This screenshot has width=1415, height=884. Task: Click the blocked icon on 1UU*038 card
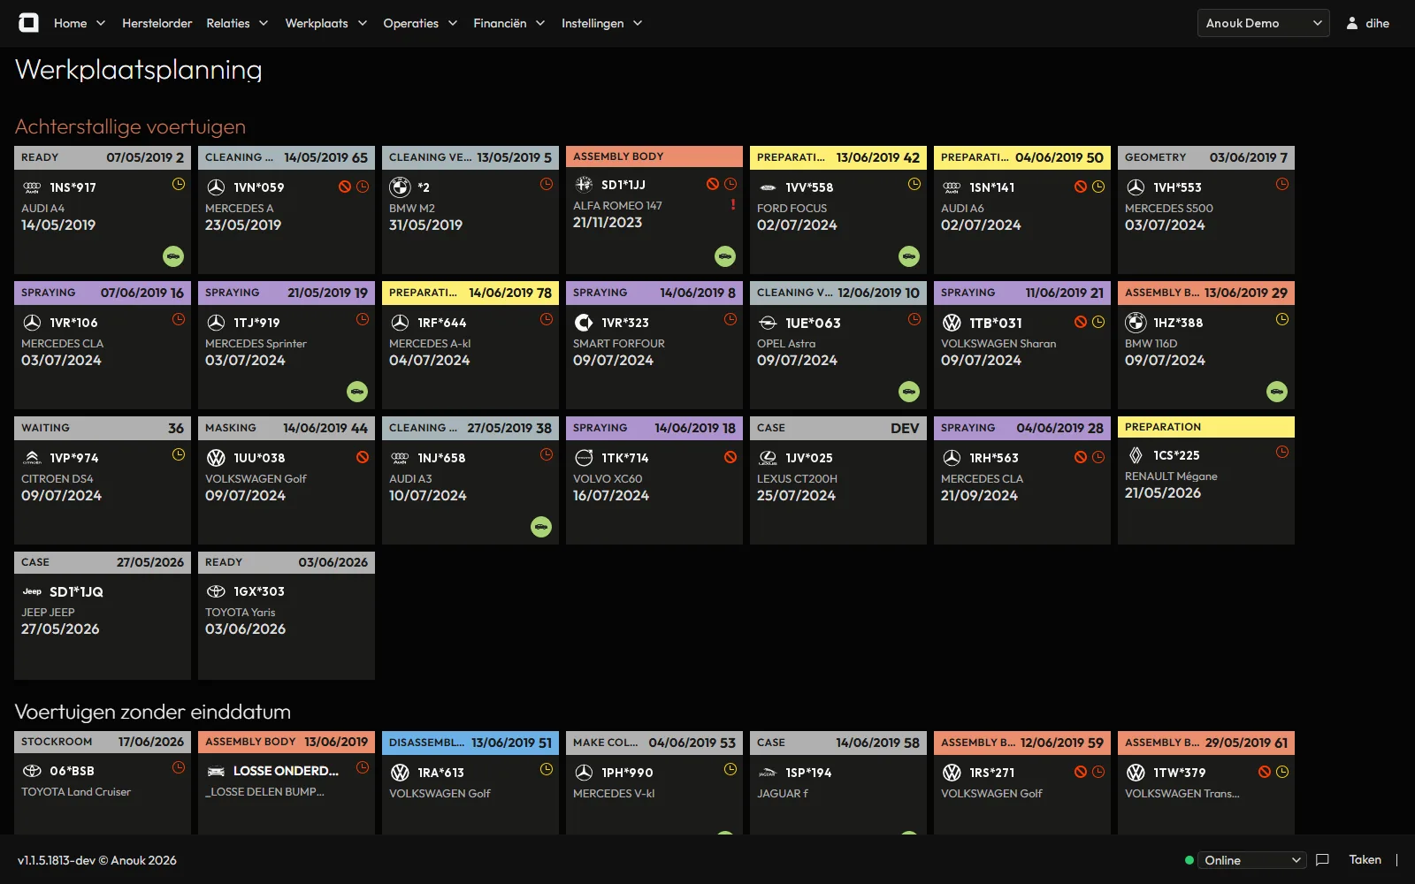pyautogui.click(x=363, y=457)
